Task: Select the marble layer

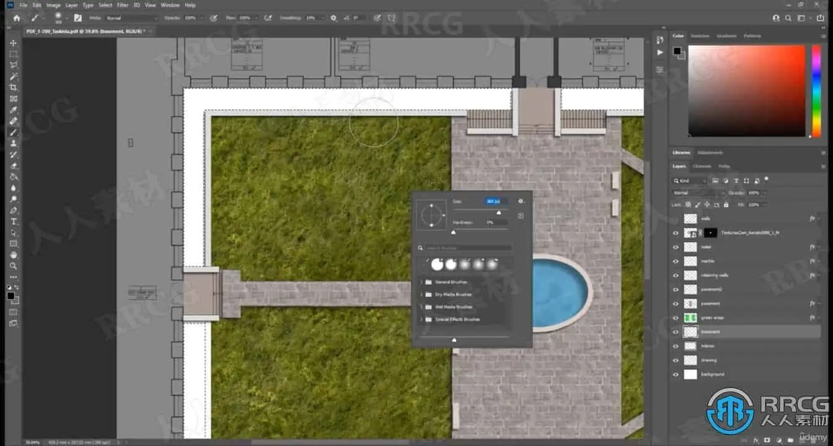Action: pos(708,261)
